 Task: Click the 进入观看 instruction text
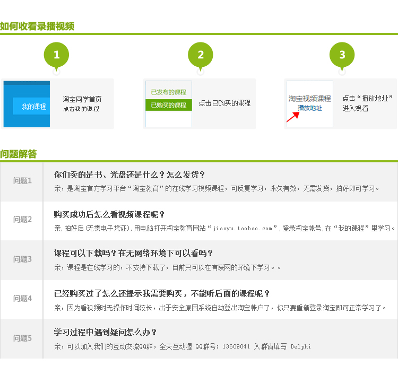click(x=356, y=108)
